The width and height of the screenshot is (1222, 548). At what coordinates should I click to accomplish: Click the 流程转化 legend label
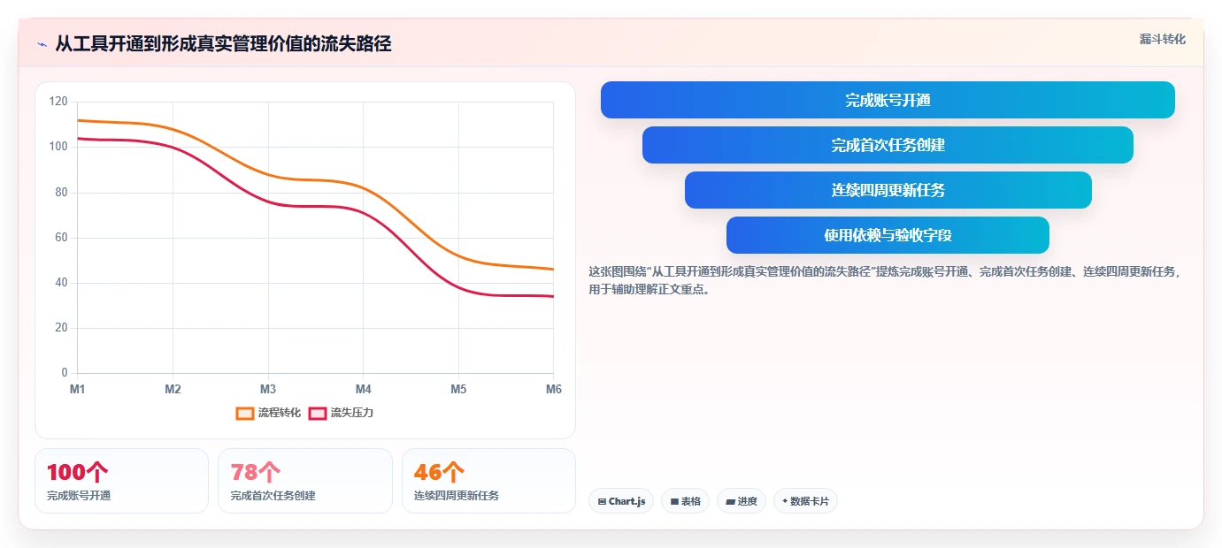280,413
